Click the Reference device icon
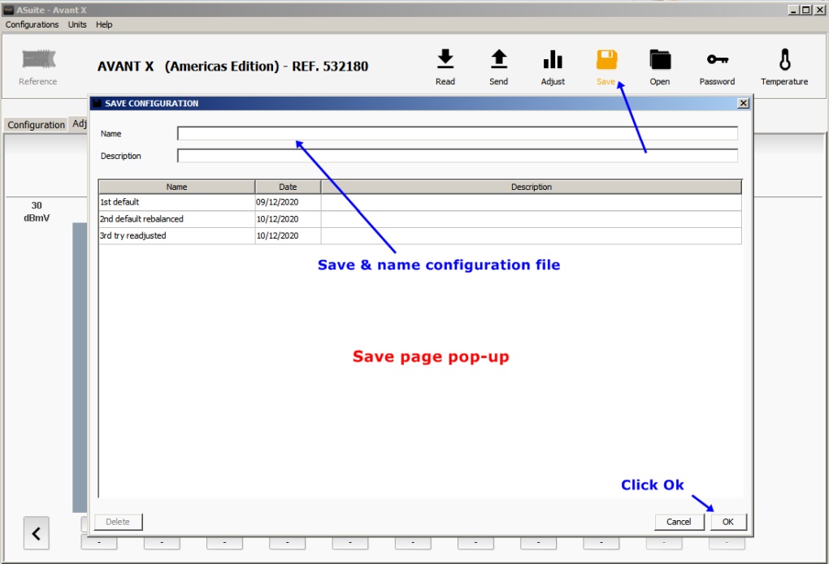Image resolution: width=829 pixels, height=564 pixels. coord(38,60)
